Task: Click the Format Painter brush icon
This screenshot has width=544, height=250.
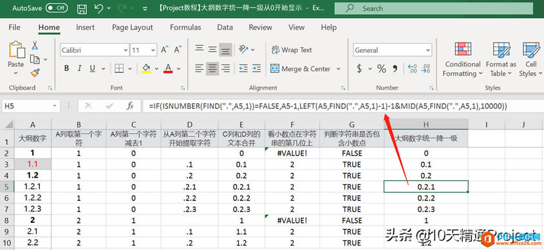Action: 35,73
